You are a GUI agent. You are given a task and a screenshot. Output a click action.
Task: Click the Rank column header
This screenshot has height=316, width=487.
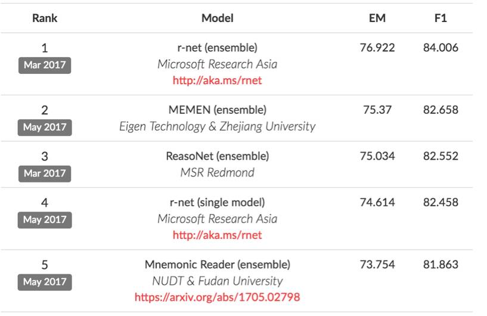(45, 18)
